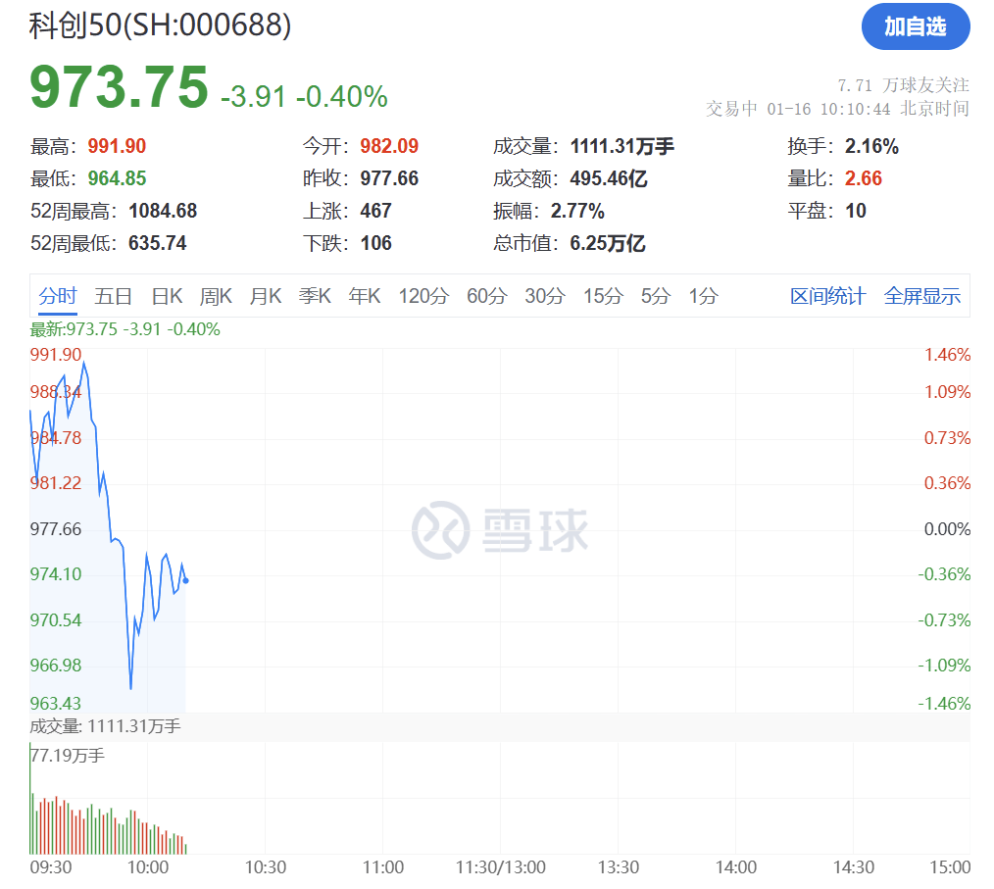Select the 15分 minute chart
The image size is (994, 889).
point(601,295)
